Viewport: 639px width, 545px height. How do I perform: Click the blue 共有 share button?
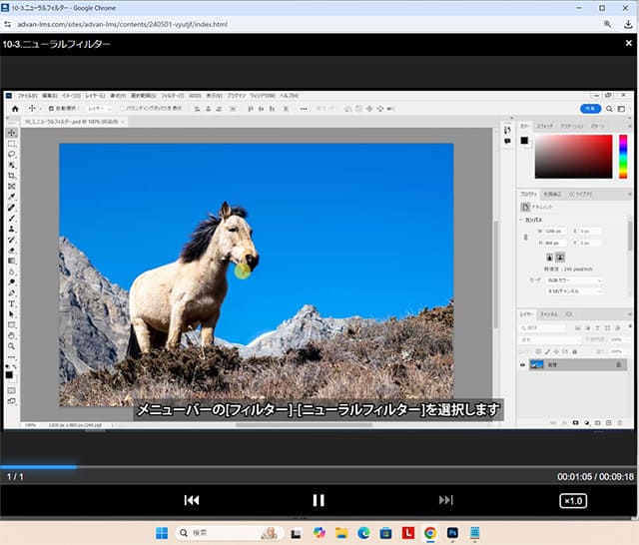pos(590,108)
